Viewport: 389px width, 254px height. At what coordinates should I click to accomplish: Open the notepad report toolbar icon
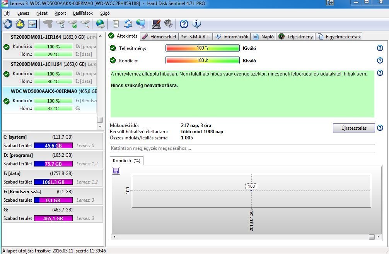pos(116,24)
